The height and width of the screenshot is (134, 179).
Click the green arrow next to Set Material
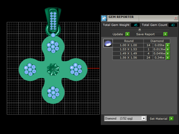click(x=171, y=119)
